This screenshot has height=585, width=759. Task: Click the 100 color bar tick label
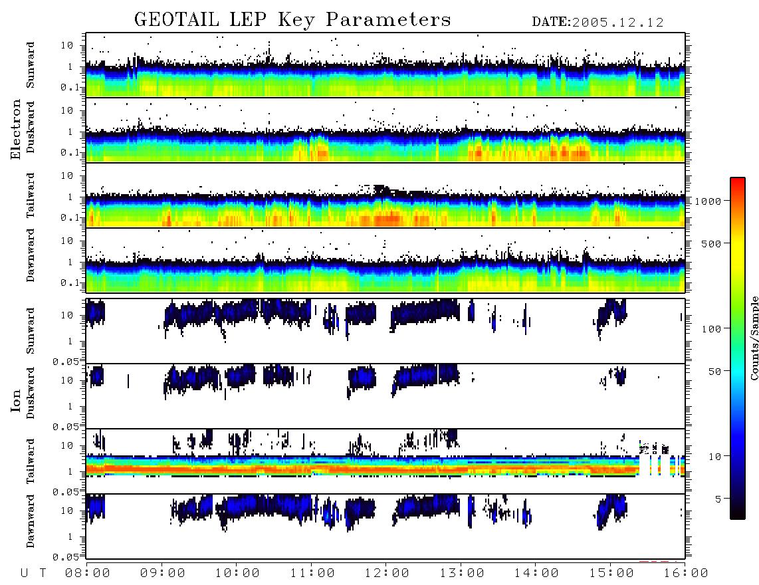click(711, 329)
